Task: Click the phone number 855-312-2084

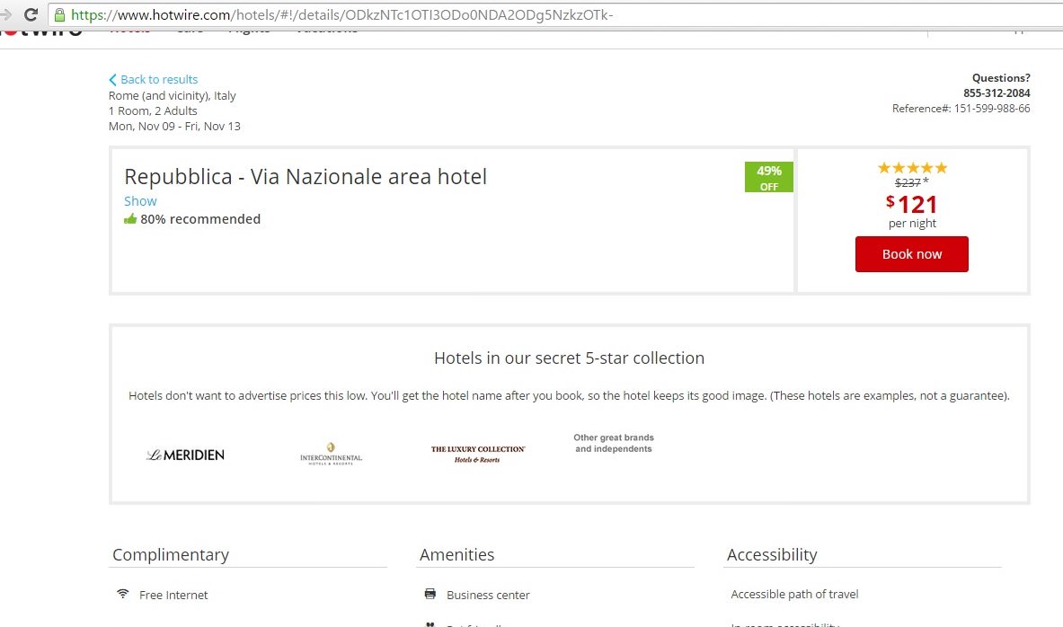Action: pos(997,93)
